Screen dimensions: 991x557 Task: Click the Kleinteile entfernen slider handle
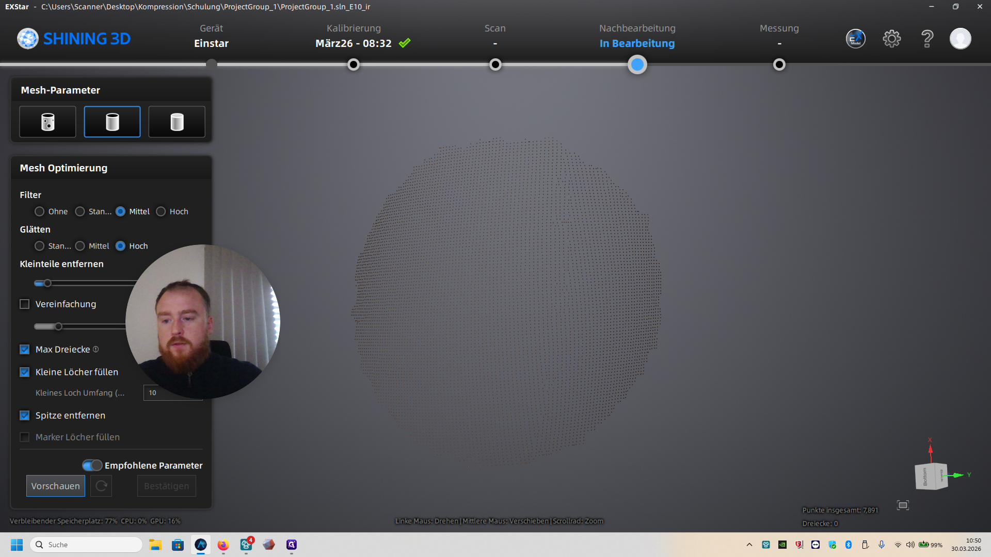point(47,283)
